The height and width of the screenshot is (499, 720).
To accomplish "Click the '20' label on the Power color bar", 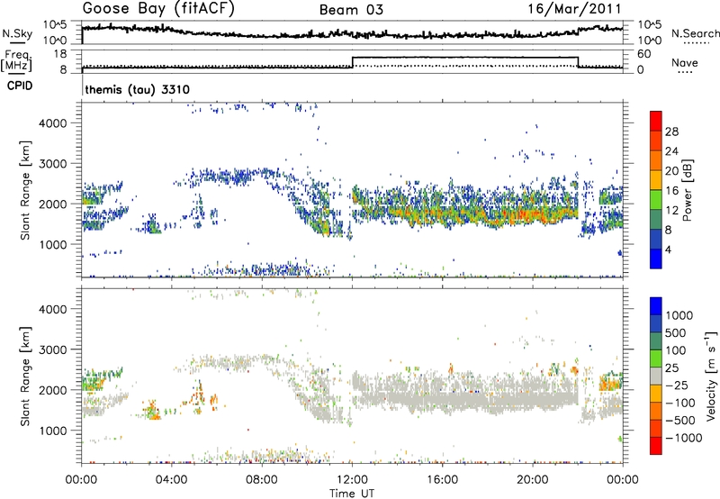I will 671,171.
